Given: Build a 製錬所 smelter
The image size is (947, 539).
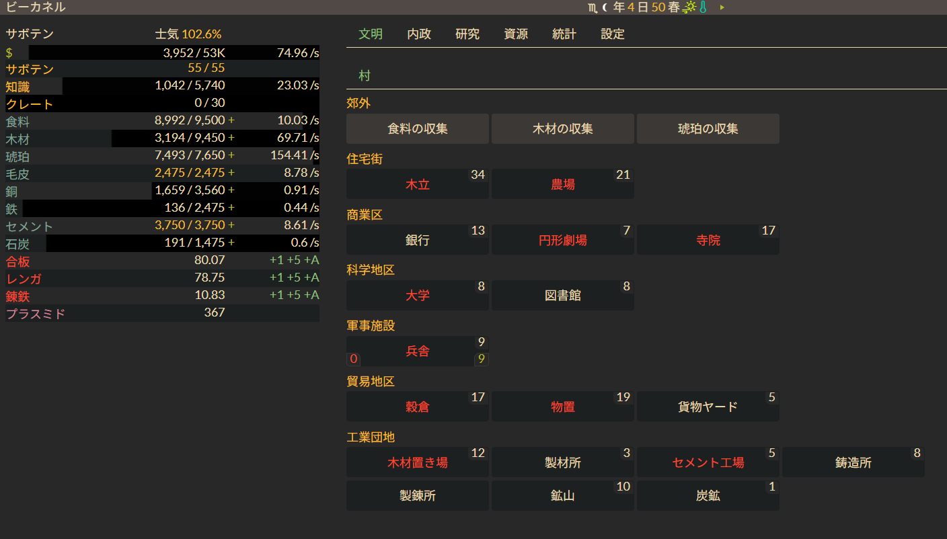Looking at the screenshot, I should (x=417, y=496).
